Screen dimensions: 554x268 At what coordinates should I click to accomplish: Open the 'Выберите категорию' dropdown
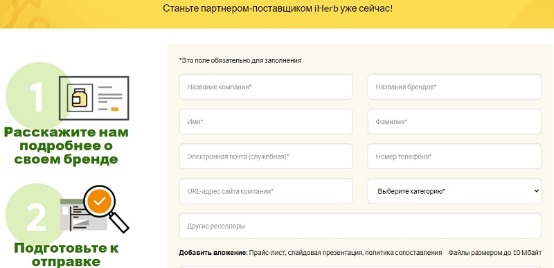point(454,191)
